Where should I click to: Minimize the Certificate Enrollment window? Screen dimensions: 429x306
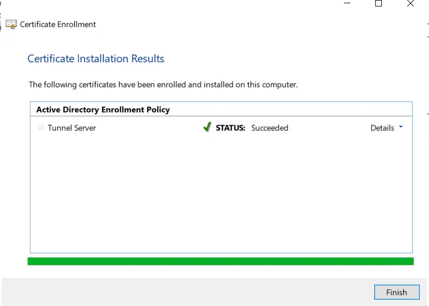347,3
